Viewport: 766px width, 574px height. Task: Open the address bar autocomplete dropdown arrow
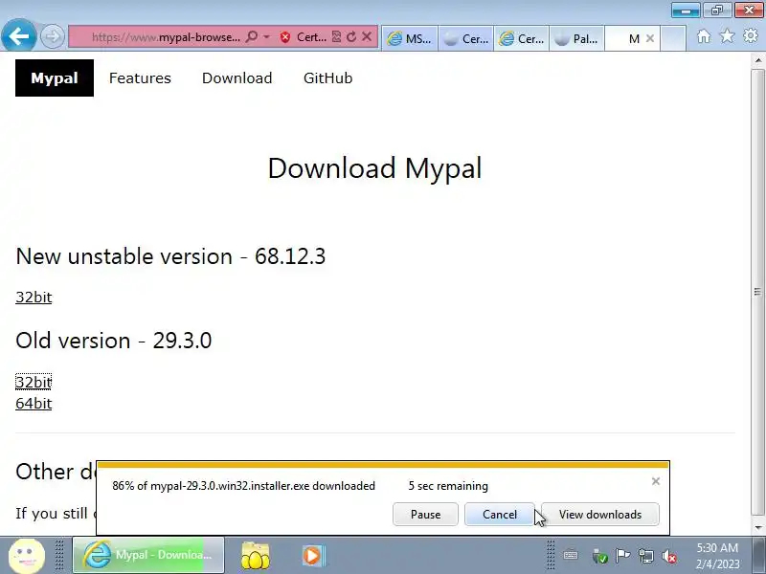267,37
